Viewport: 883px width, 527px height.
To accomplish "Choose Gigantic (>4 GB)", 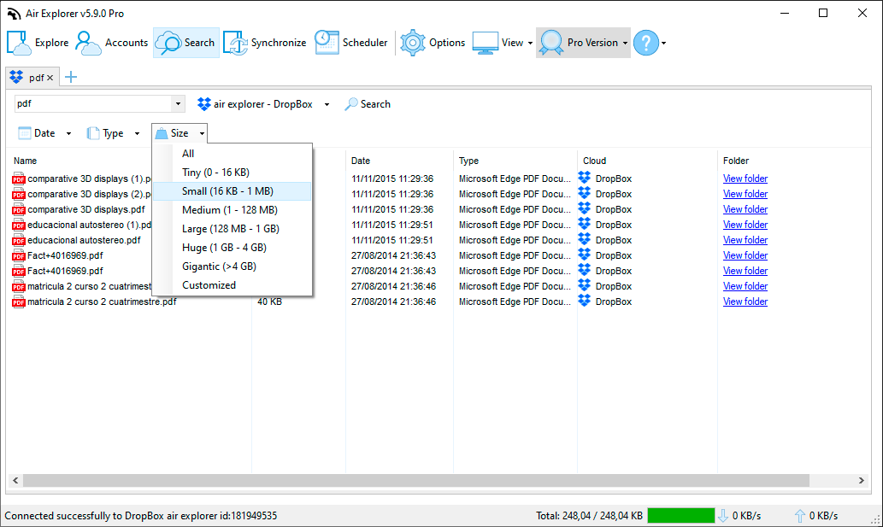I will point(232,266).
